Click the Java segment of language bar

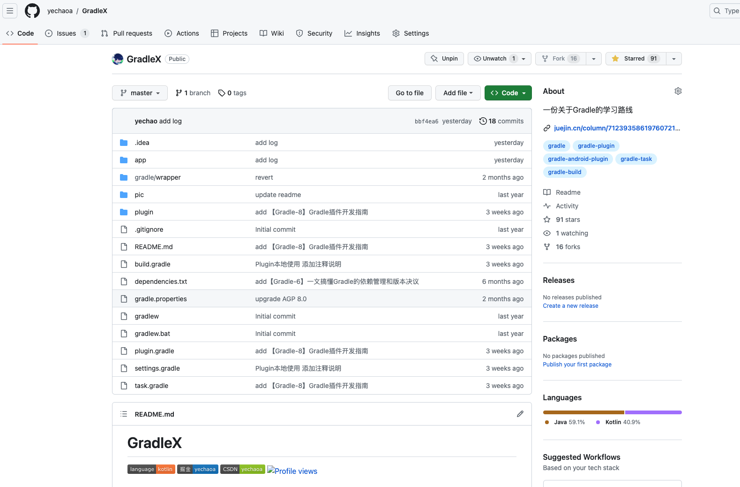[x=583, y=412]
